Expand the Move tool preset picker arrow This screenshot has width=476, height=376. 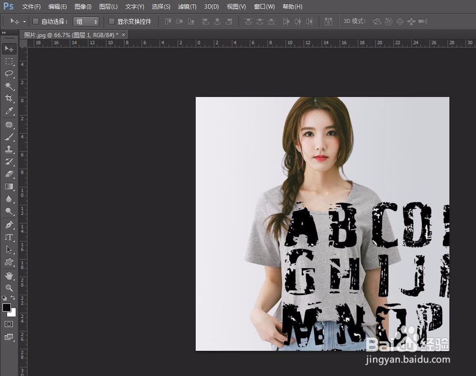click(x=24, y=21)
